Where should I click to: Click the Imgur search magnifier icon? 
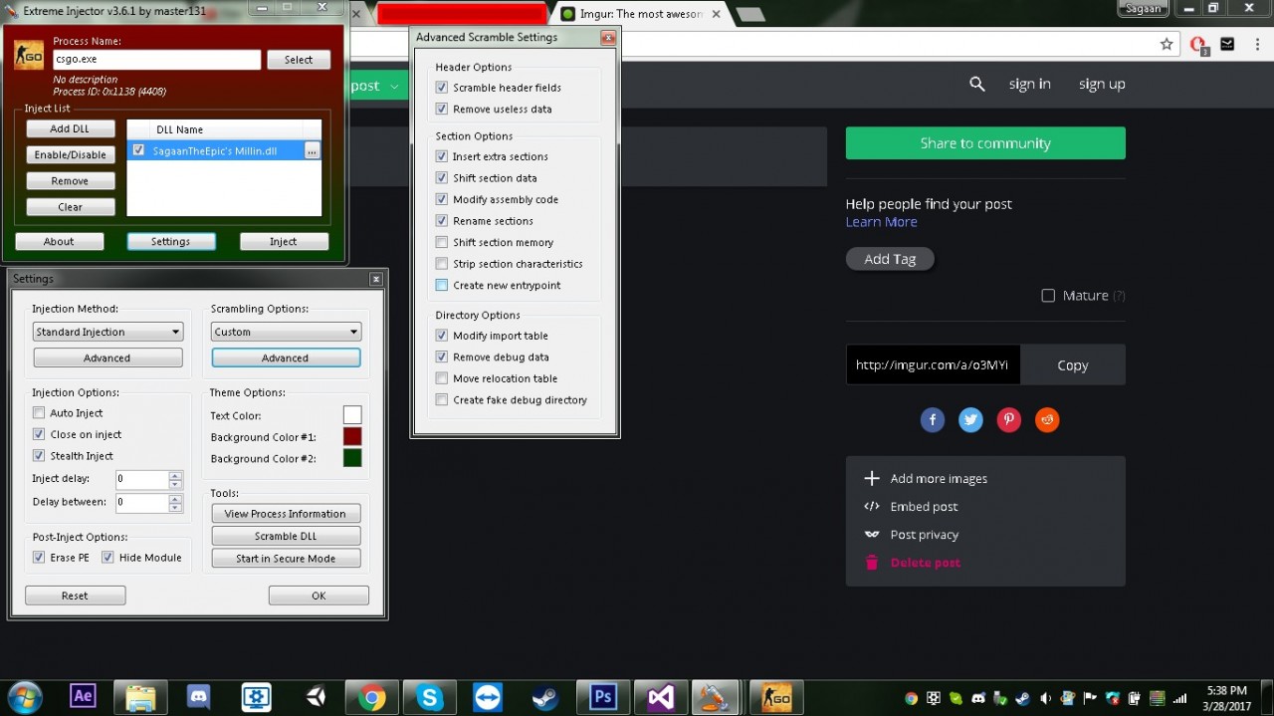977,85
